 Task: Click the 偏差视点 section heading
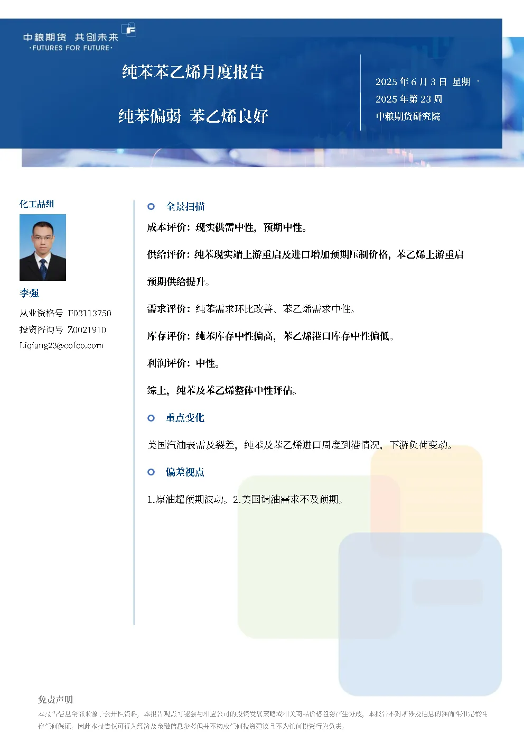[185, 472]
